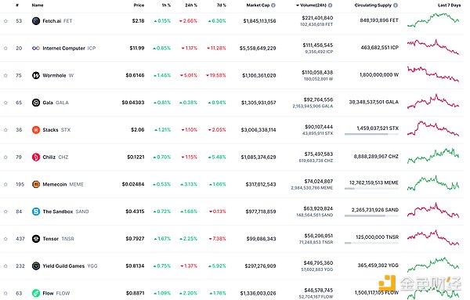
Task: Open The Sandbox blue S logo
Action: pyautogui.click(x=36, y=211)
